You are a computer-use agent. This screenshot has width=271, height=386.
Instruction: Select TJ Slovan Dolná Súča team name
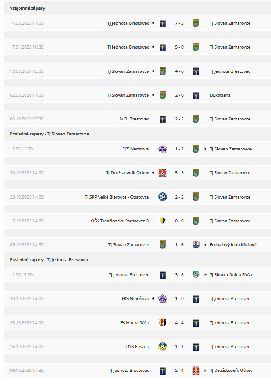coord(230,274)
